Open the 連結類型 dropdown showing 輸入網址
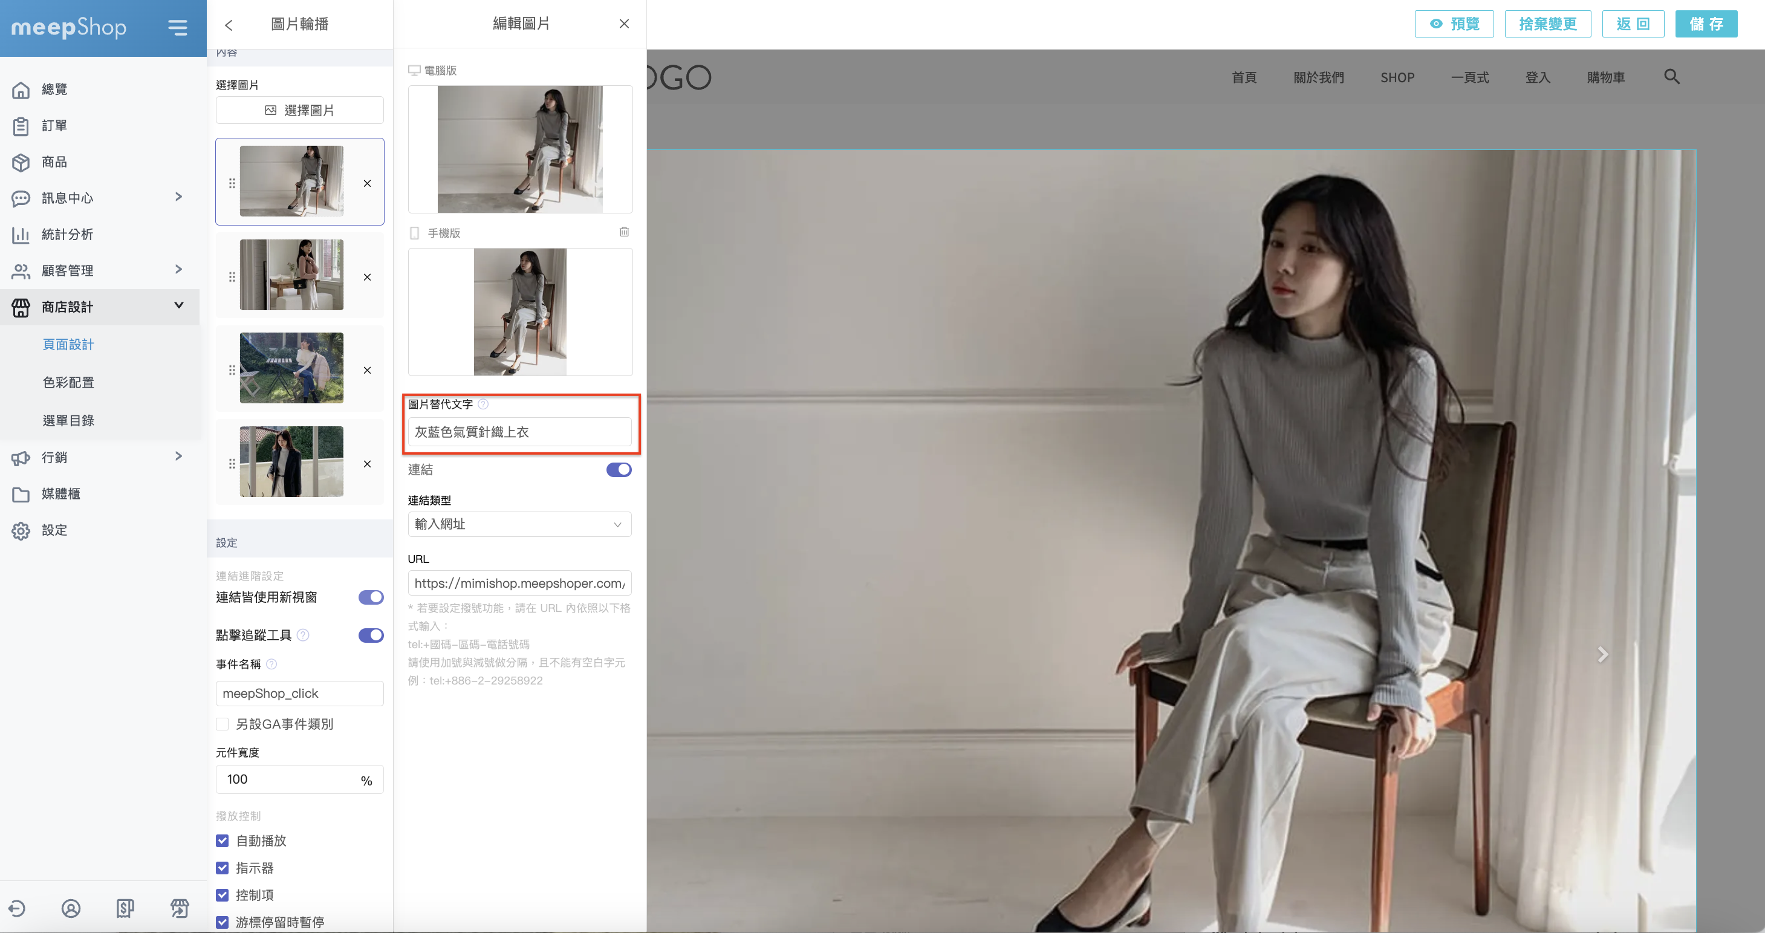Image resolution: width=1765 pixels, height=933 pixels. pos(519,524)
